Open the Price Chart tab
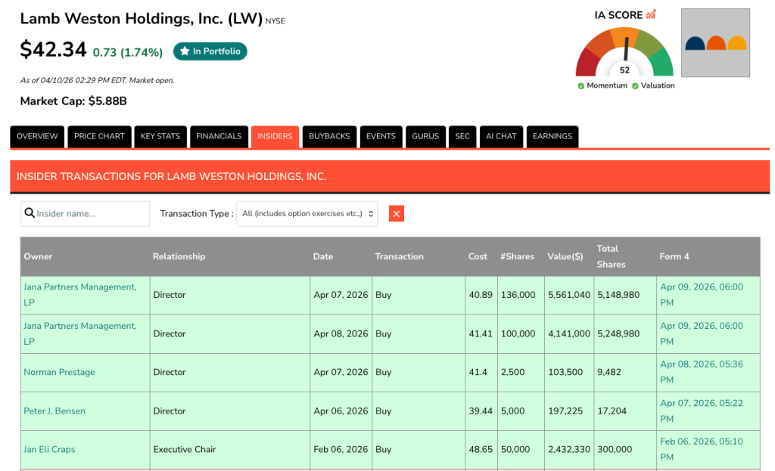Viewport: 775px width, 471px height. click(99, 136)
